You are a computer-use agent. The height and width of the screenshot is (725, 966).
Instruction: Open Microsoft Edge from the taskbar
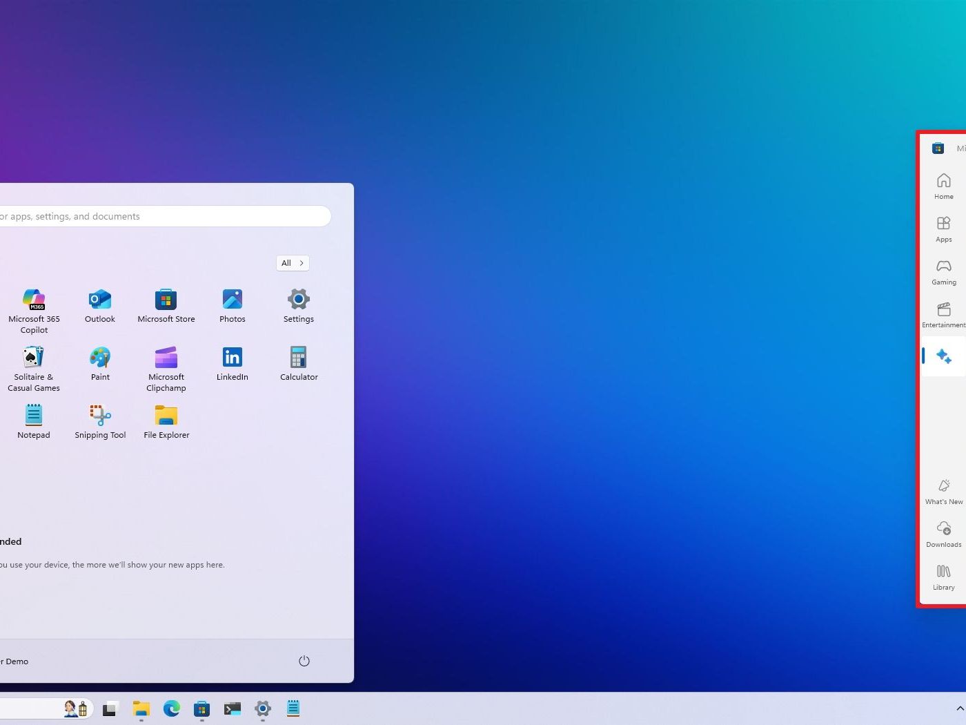pyautogui.click(x=171, y=708)
